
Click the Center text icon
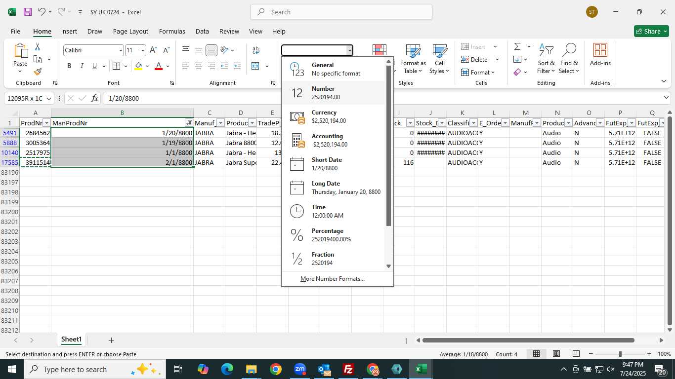click(x=198, y=66)
